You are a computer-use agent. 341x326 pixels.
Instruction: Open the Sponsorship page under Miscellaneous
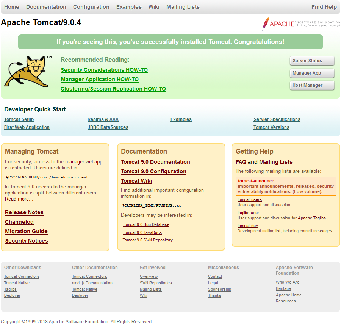pos(219,289)
